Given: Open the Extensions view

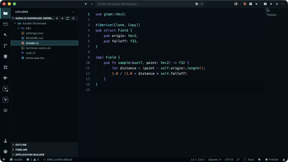Looking at the screenshot, I should point(5,67).
